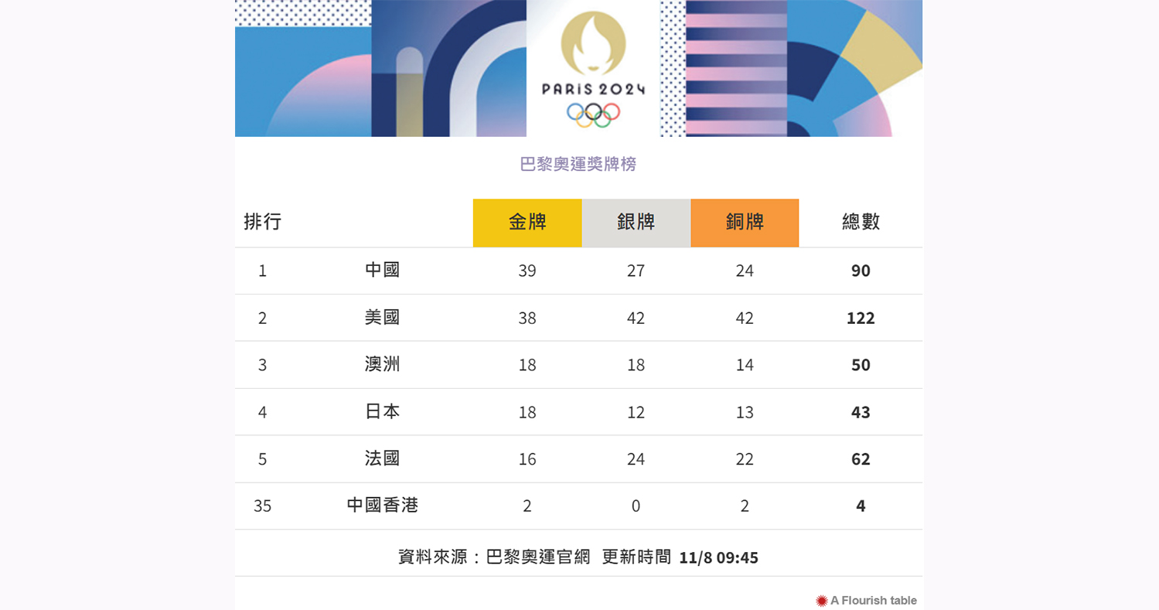Click the total 122 for 美國
The height and width of the screenshot is (610, 1159).
(861, 318)
